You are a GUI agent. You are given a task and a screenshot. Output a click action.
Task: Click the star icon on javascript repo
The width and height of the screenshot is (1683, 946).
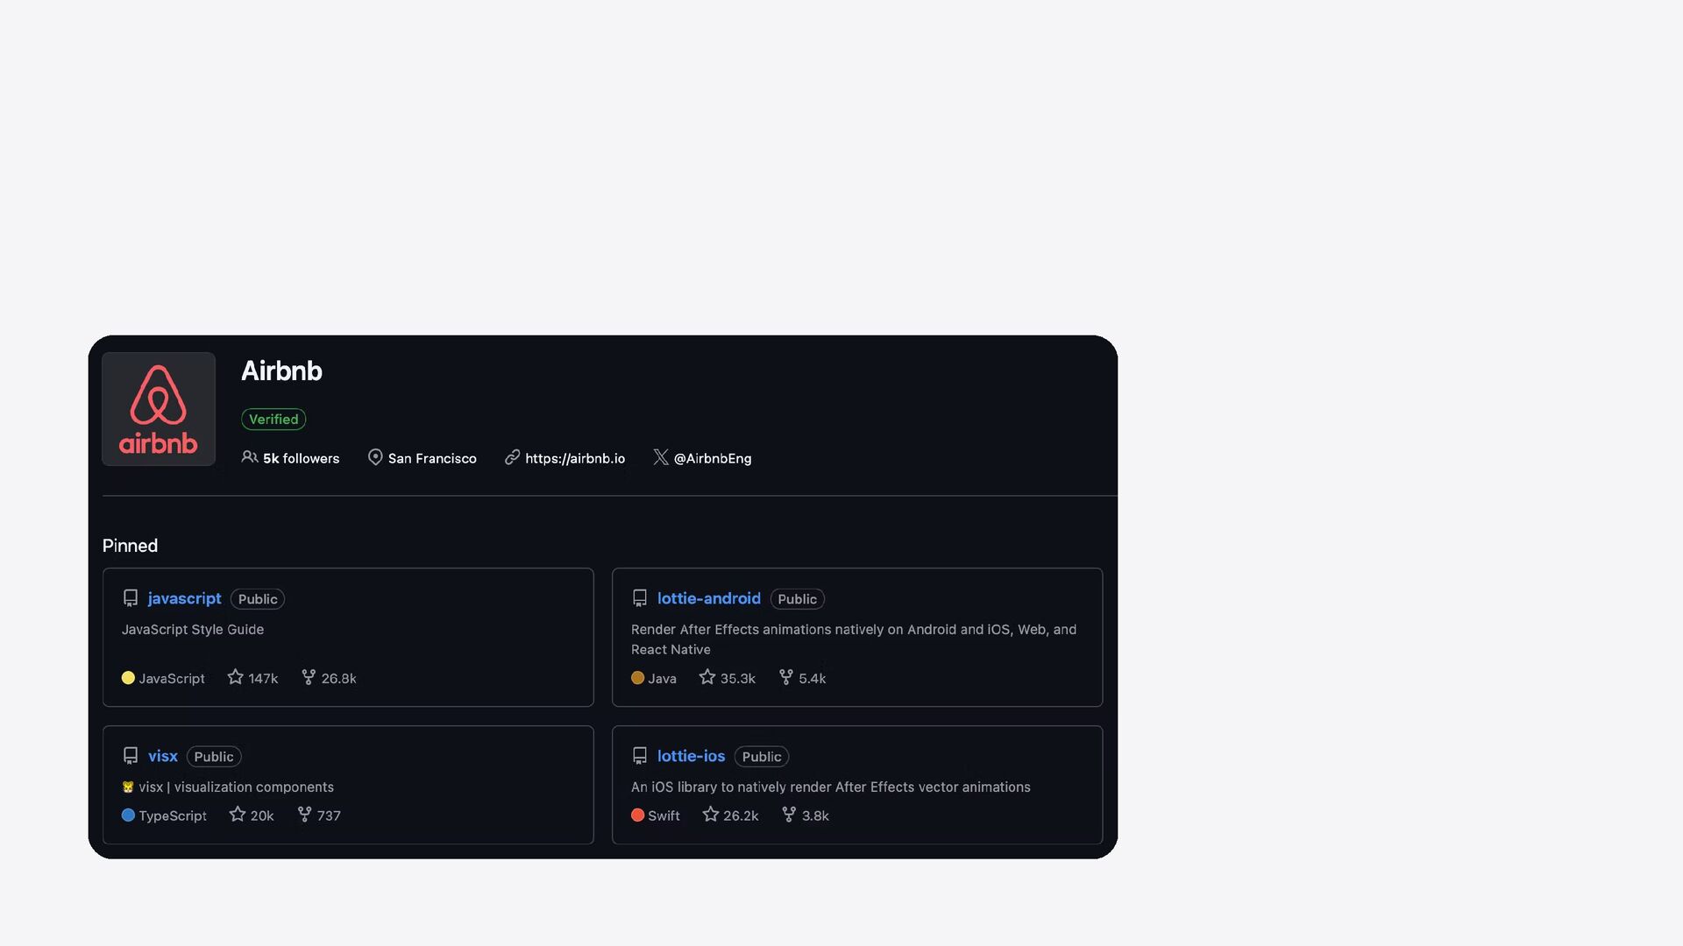[x=235, y=677]
